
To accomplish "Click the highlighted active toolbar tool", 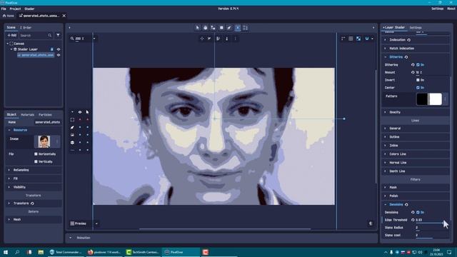I will coord(238,28).
